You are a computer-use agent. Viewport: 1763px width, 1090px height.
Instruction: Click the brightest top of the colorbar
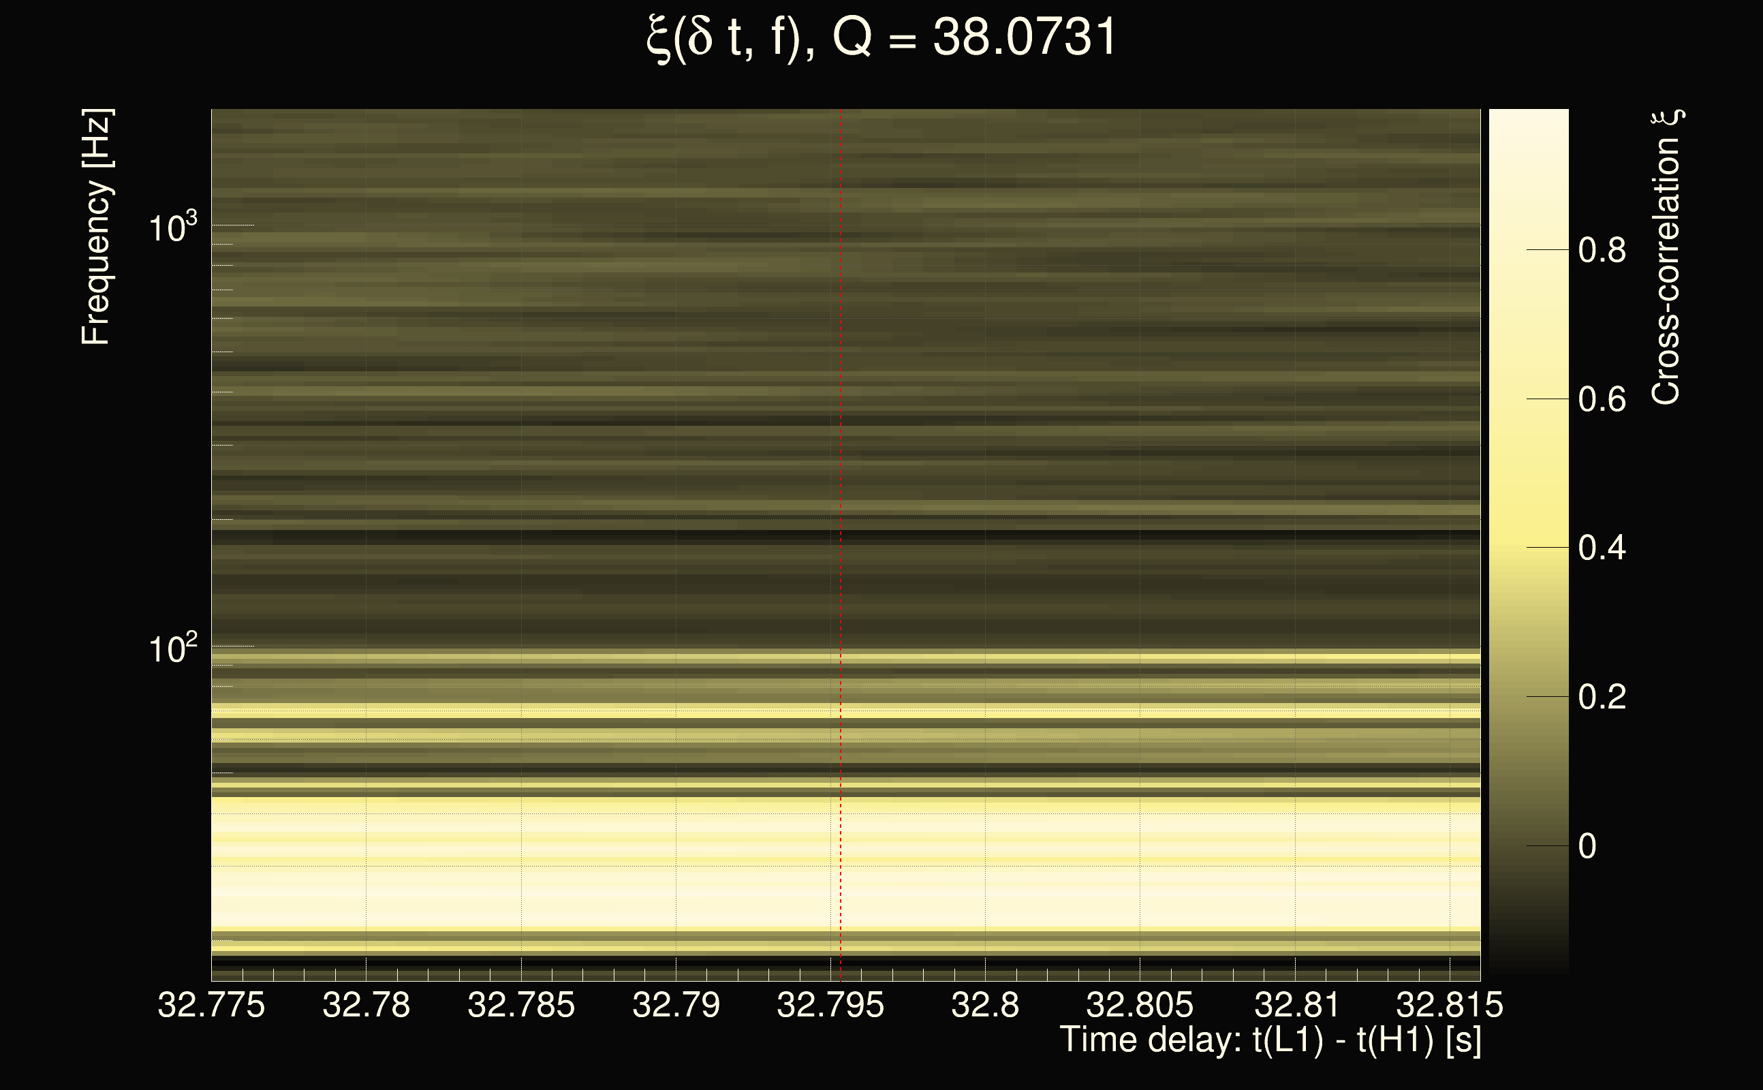[1528, 119]
